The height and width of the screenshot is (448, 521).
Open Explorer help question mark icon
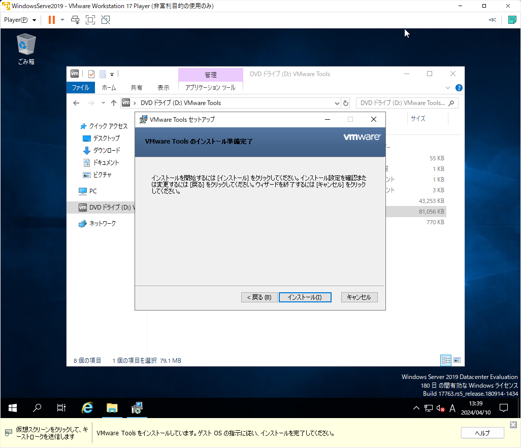click(x=459, y=88)
